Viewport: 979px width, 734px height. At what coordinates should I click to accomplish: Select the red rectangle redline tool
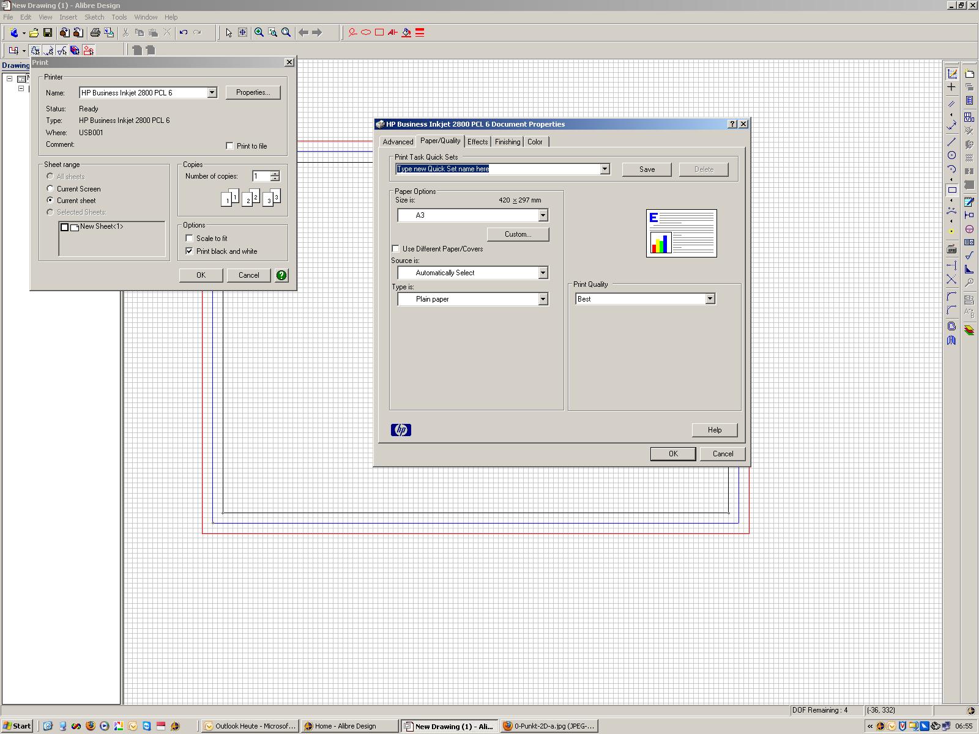pyautogui.click(x=379, y=32)
